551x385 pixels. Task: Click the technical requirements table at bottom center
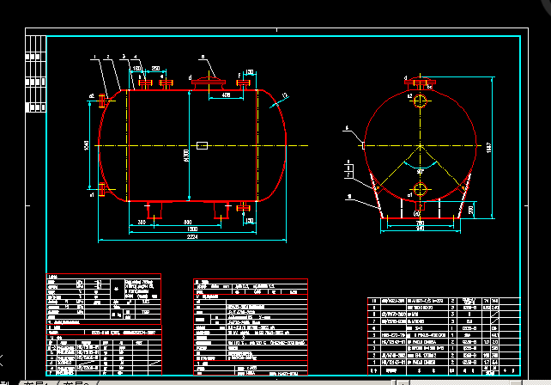click(251, 327)
